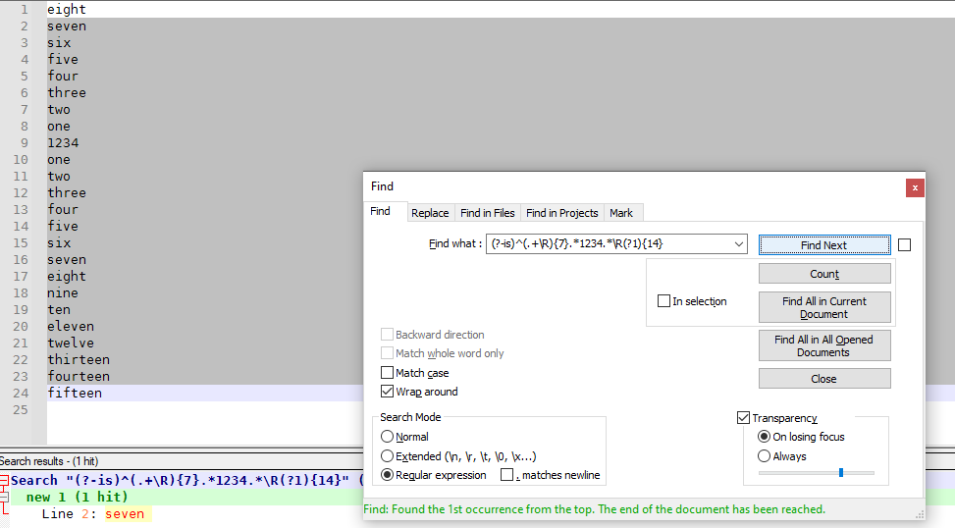
Task: Collapse the 'new 1 (1 hit)' node
Action: (x=4, y=497)
